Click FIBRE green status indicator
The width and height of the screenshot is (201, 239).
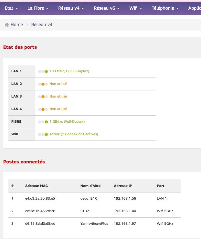[46, 122]
